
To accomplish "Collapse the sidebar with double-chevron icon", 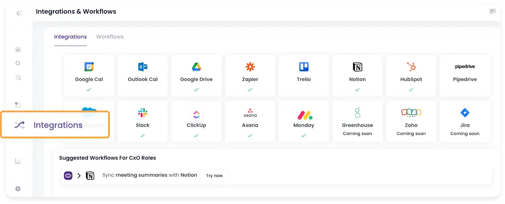I will (19, 13).
